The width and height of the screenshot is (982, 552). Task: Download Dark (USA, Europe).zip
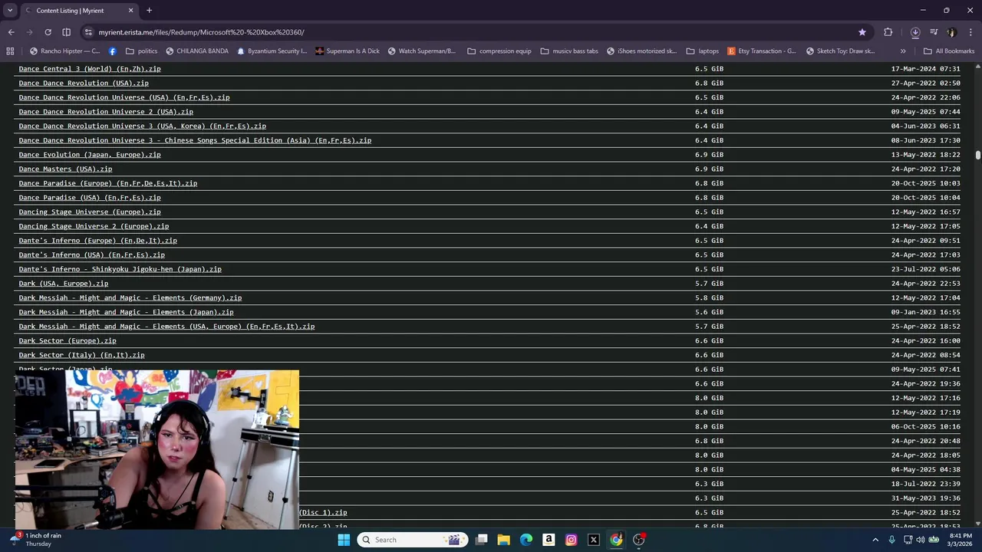point(64,284)
